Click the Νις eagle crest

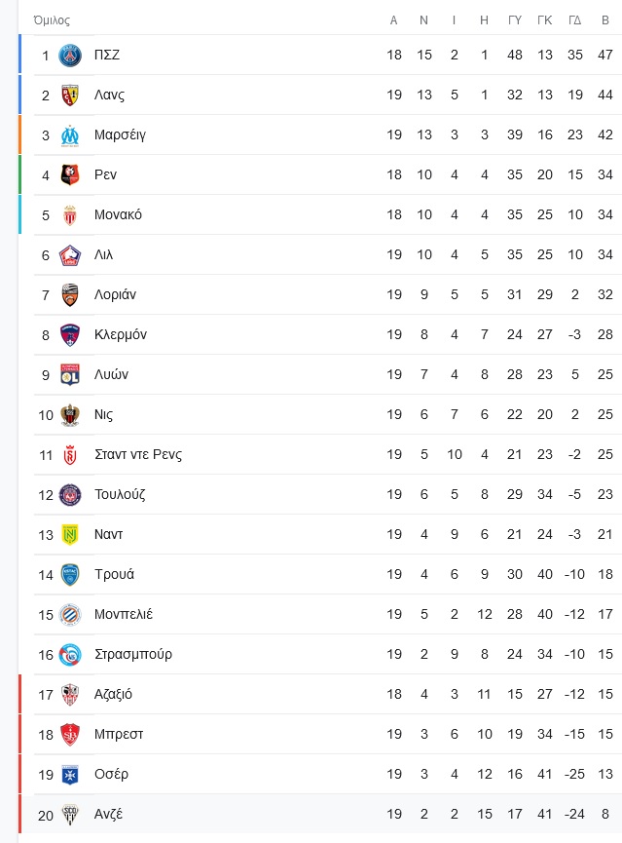coord(70,415)
